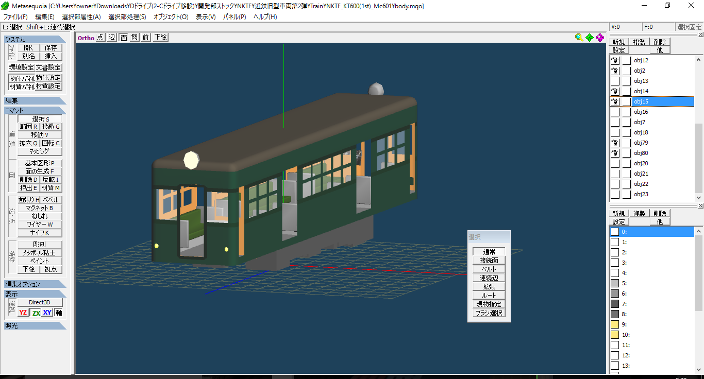
Task: Select the 基本図形 P primitive command
Action: (x=40, y=163)
